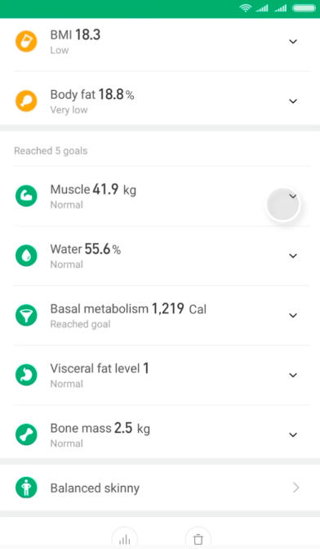This screenshot has width=320, height=549.
Task: Expand the Water 55.6% chevron
Action: point(293,256)
